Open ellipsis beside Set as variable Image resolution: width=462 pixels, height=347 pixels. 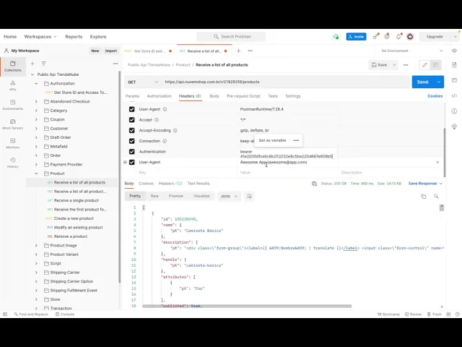[296, 140]
